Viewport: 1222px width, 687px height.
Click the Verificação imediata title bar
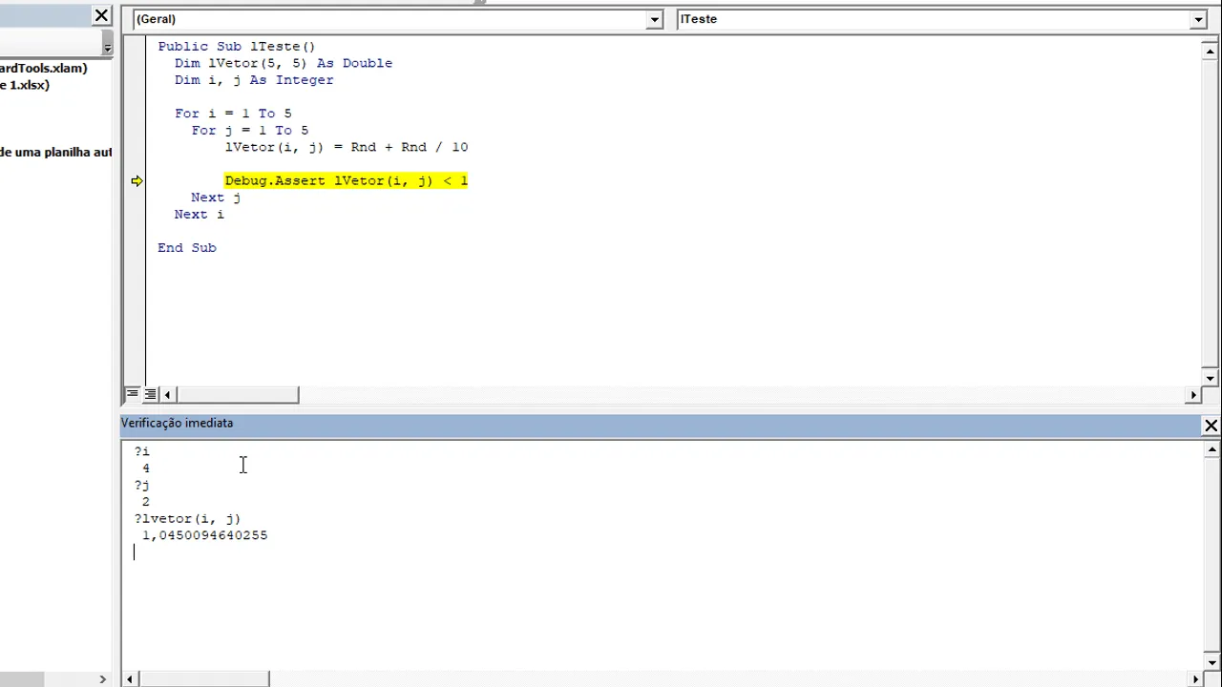click(659, 425)
